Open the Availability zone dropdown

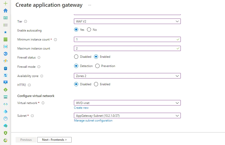[x=127, y=76]
